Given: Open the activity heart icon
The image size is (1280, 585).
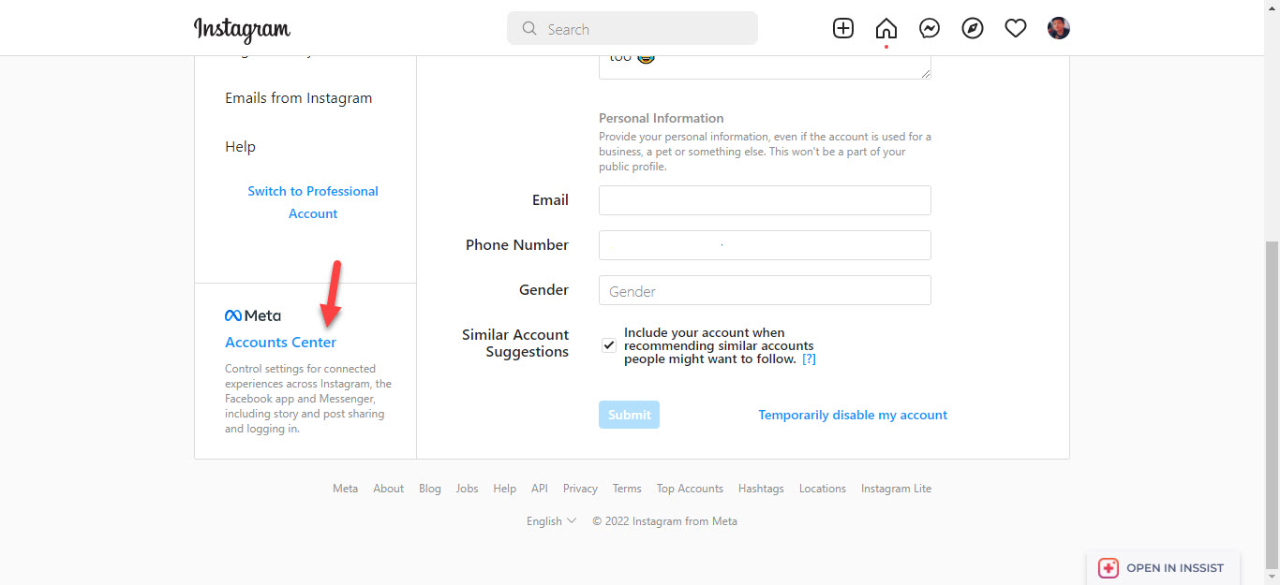Looking at the screenshot, I should 1016,28.
